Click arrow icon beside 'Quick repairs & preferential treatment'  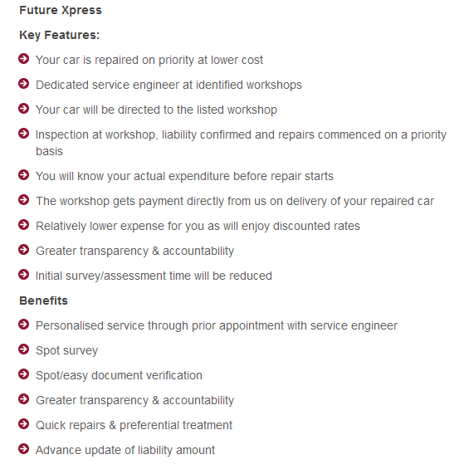[x=23, y=424]
